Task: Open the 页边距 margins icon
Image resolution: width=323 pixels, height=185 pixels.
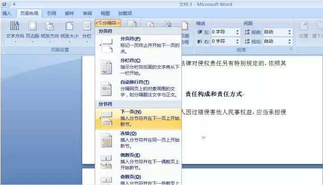Action: pos(32,26)
